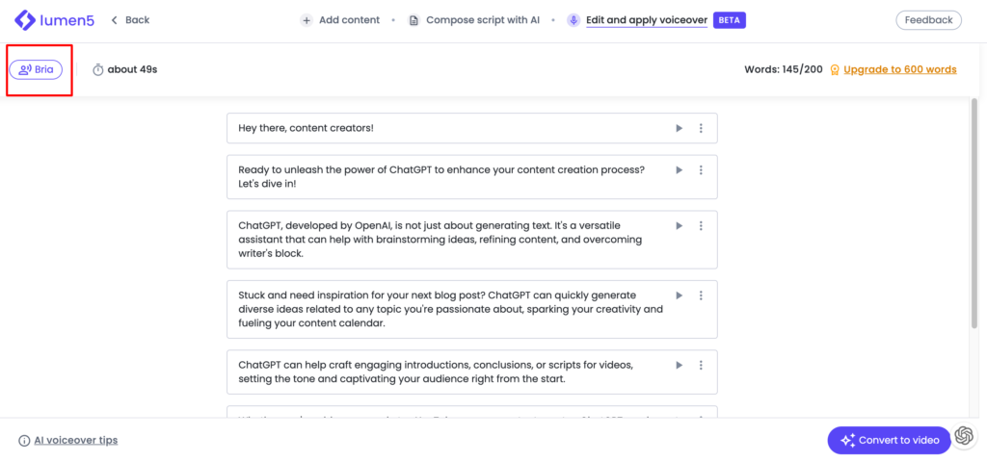Screen dimensions: 987x462
Task: Play the 'Ready to unleash' voiceover block
Action: click(x=679, y=169)
